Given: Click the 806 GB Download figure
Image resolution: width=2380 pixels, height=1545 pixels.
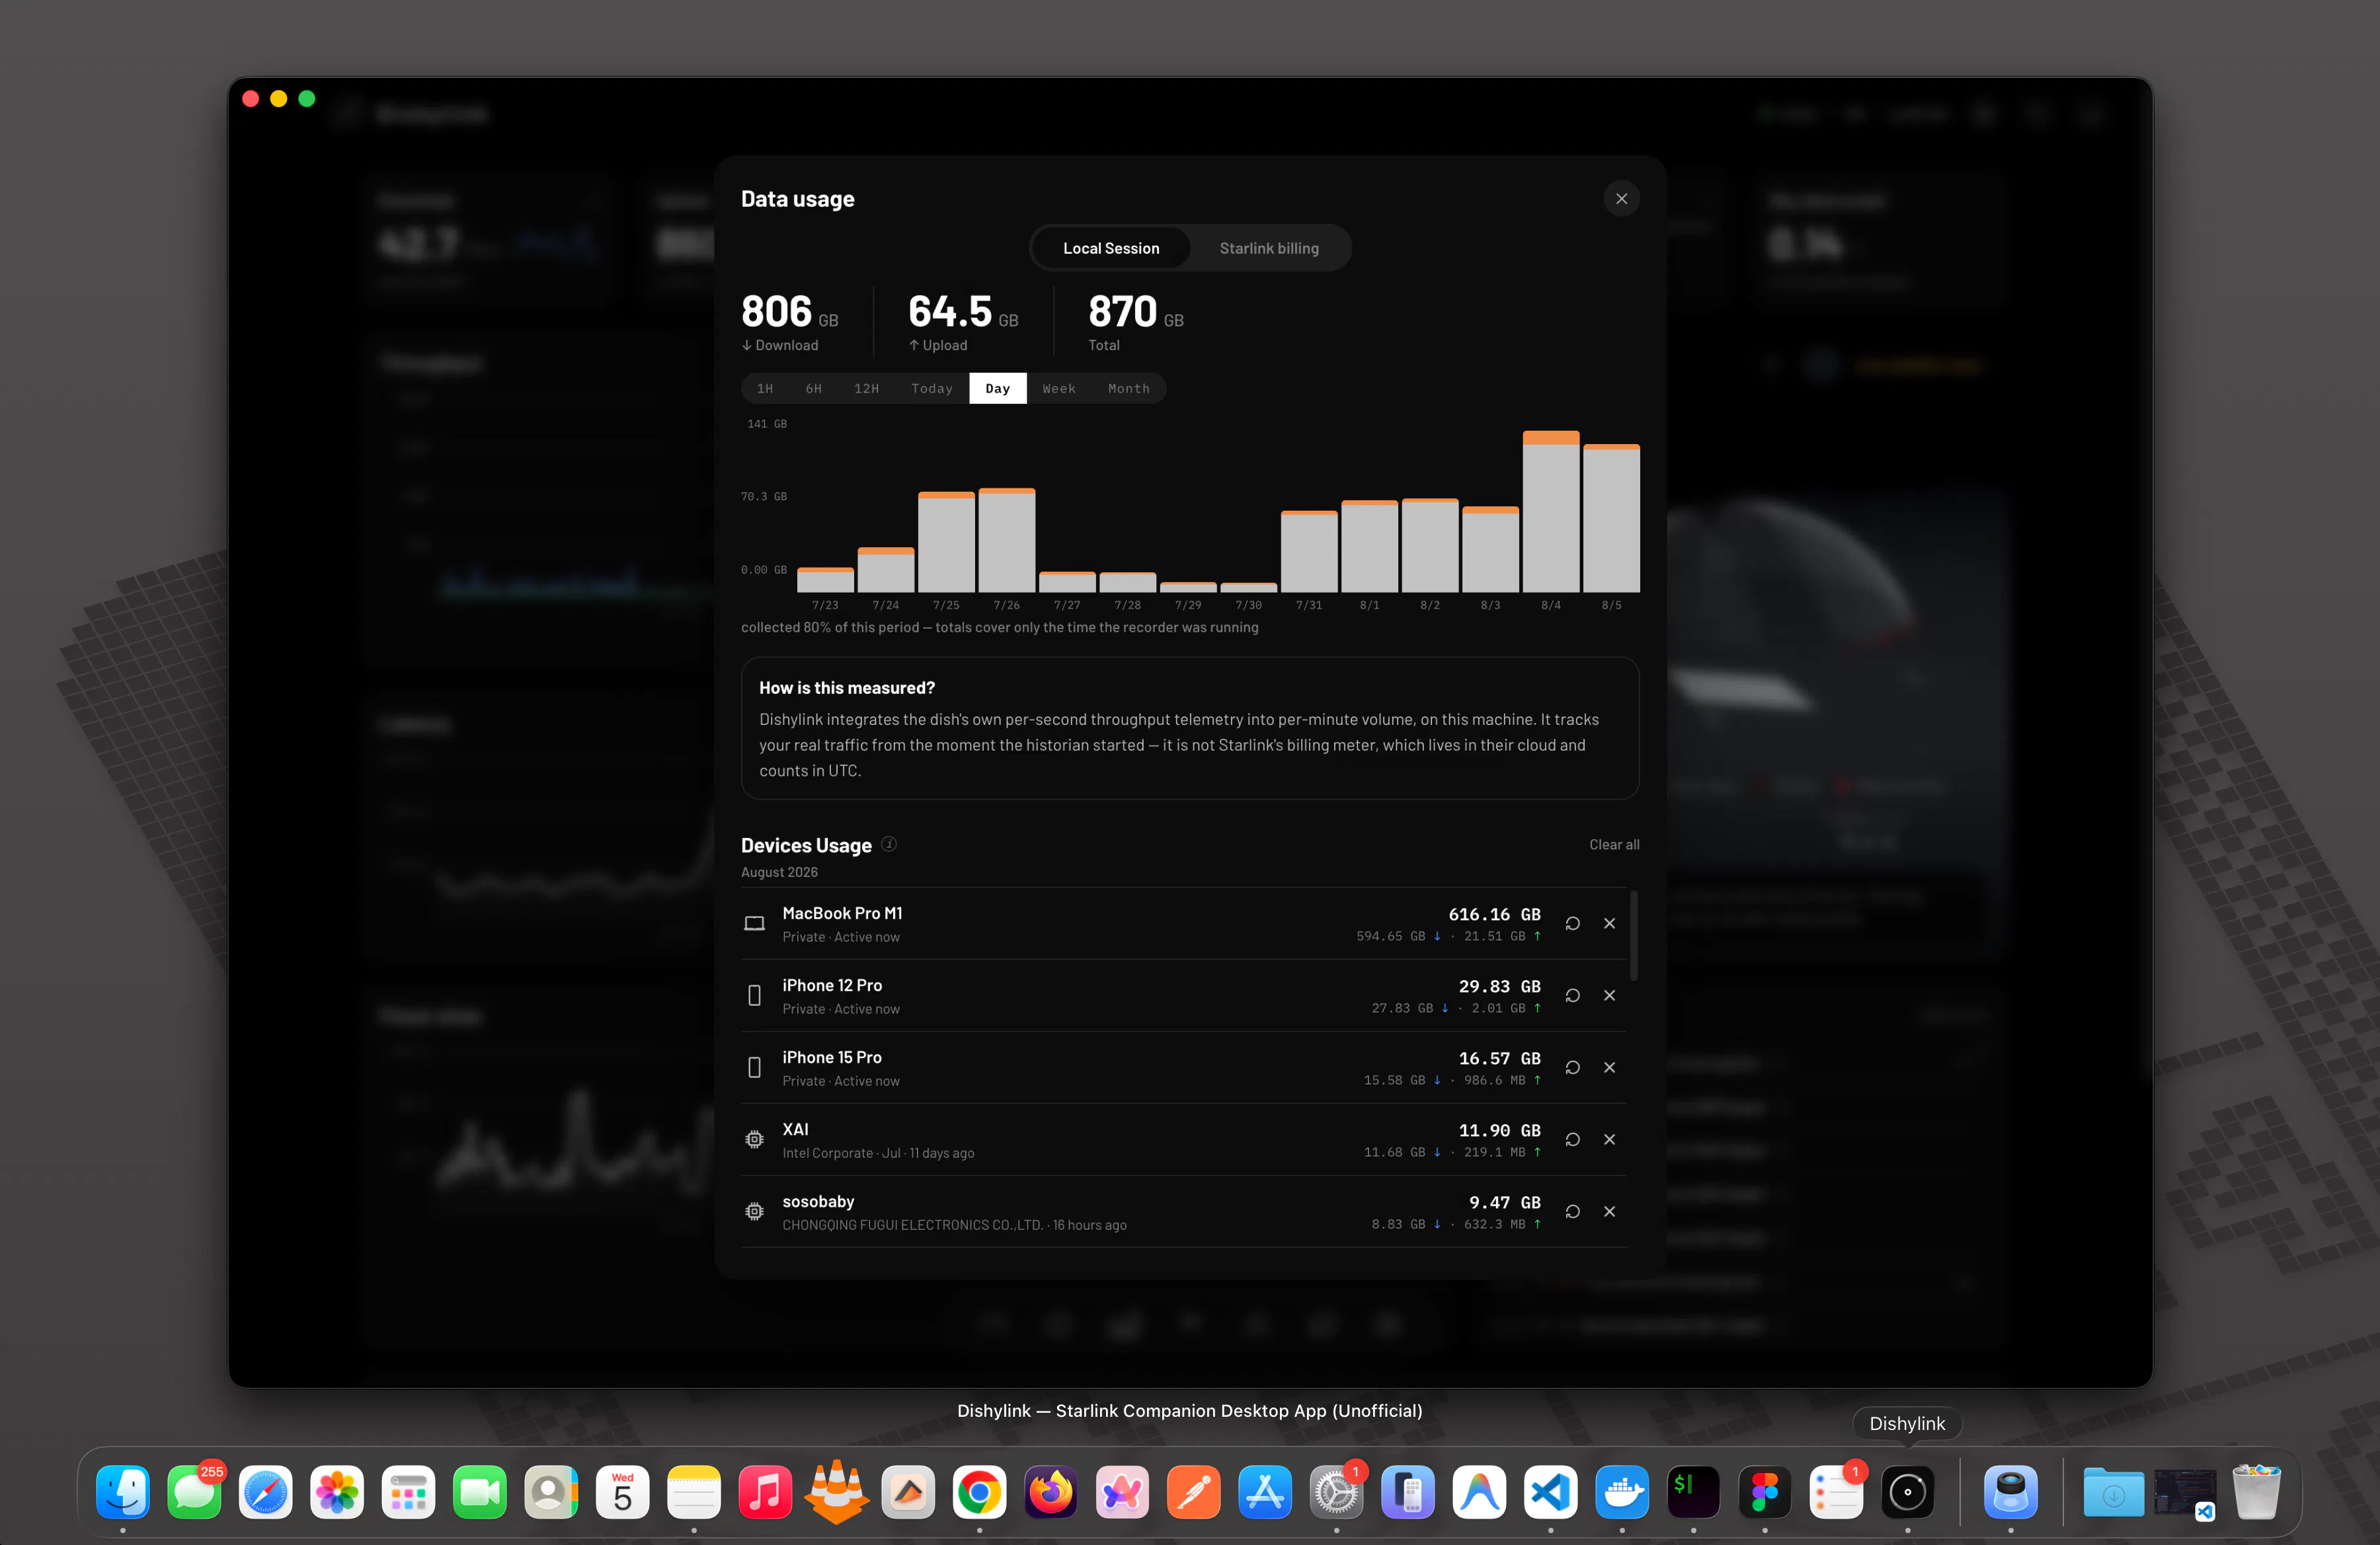Looking at the screenshot, I should tap(790, 312).
